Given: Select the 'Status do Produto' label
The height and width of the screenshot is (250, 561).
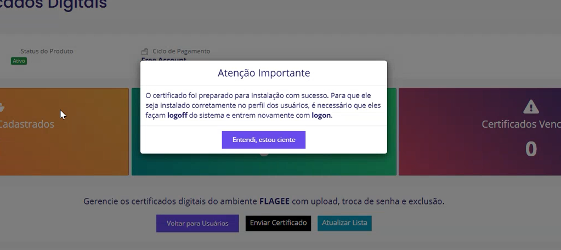Looking at the screenshot, I should tap(47, 51).
